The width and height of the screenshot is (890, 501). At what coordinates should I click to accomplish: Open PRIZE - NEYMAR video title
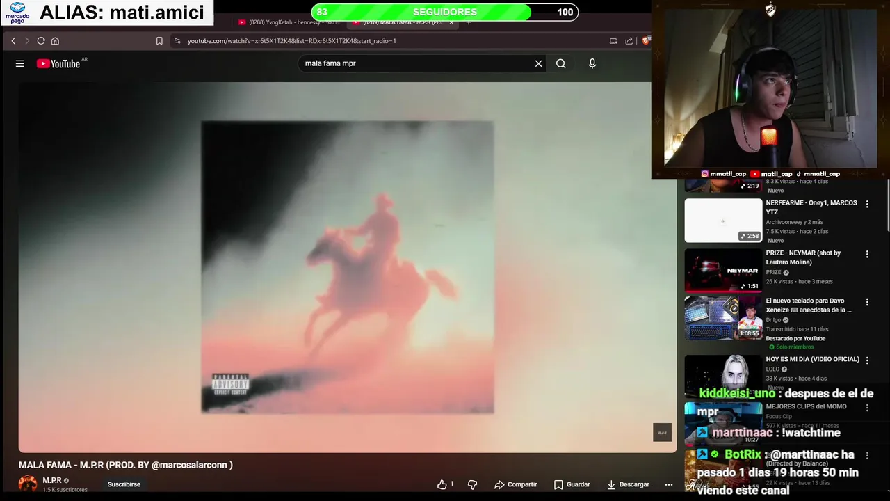803,257
